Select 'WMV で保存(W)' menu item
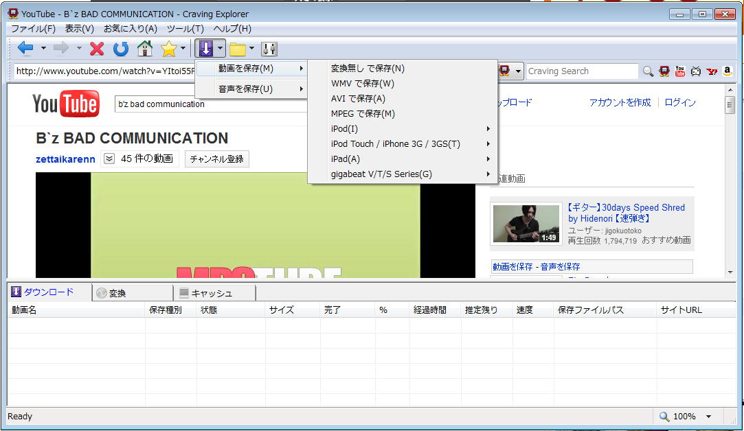This screenshot has width=744, height=431. click(x=363, y=83)
